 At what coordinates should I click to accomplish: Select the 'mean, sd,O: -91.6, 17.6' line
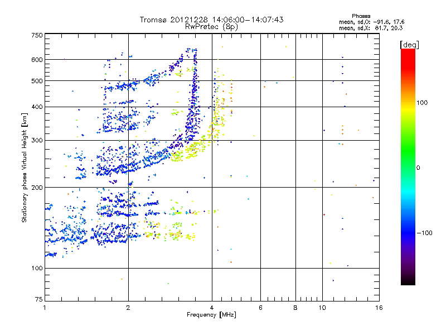(371, 22)
